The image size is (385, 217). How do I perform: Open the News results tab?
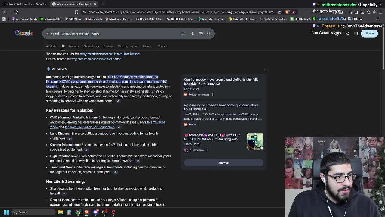tap(135, 46)
